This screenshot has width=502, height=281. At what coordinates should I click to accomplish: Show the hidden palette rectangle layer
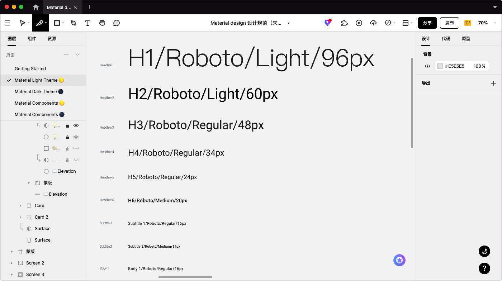[x=76, y=148]
